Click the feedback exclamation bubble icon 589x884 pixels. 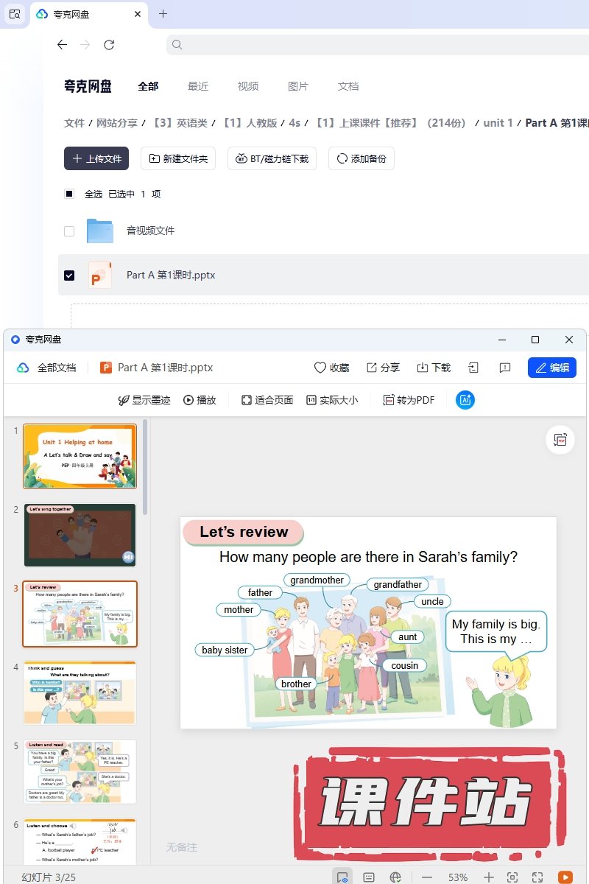(505, 368)
